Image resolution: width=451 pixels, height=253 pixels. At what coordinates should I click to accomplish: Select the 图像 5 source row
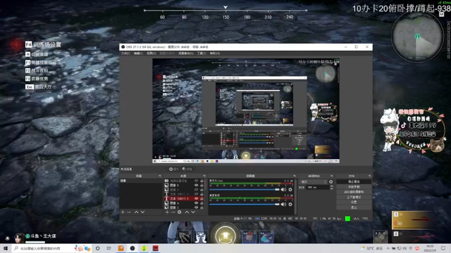pyautogui.click(x=184, y=186)
